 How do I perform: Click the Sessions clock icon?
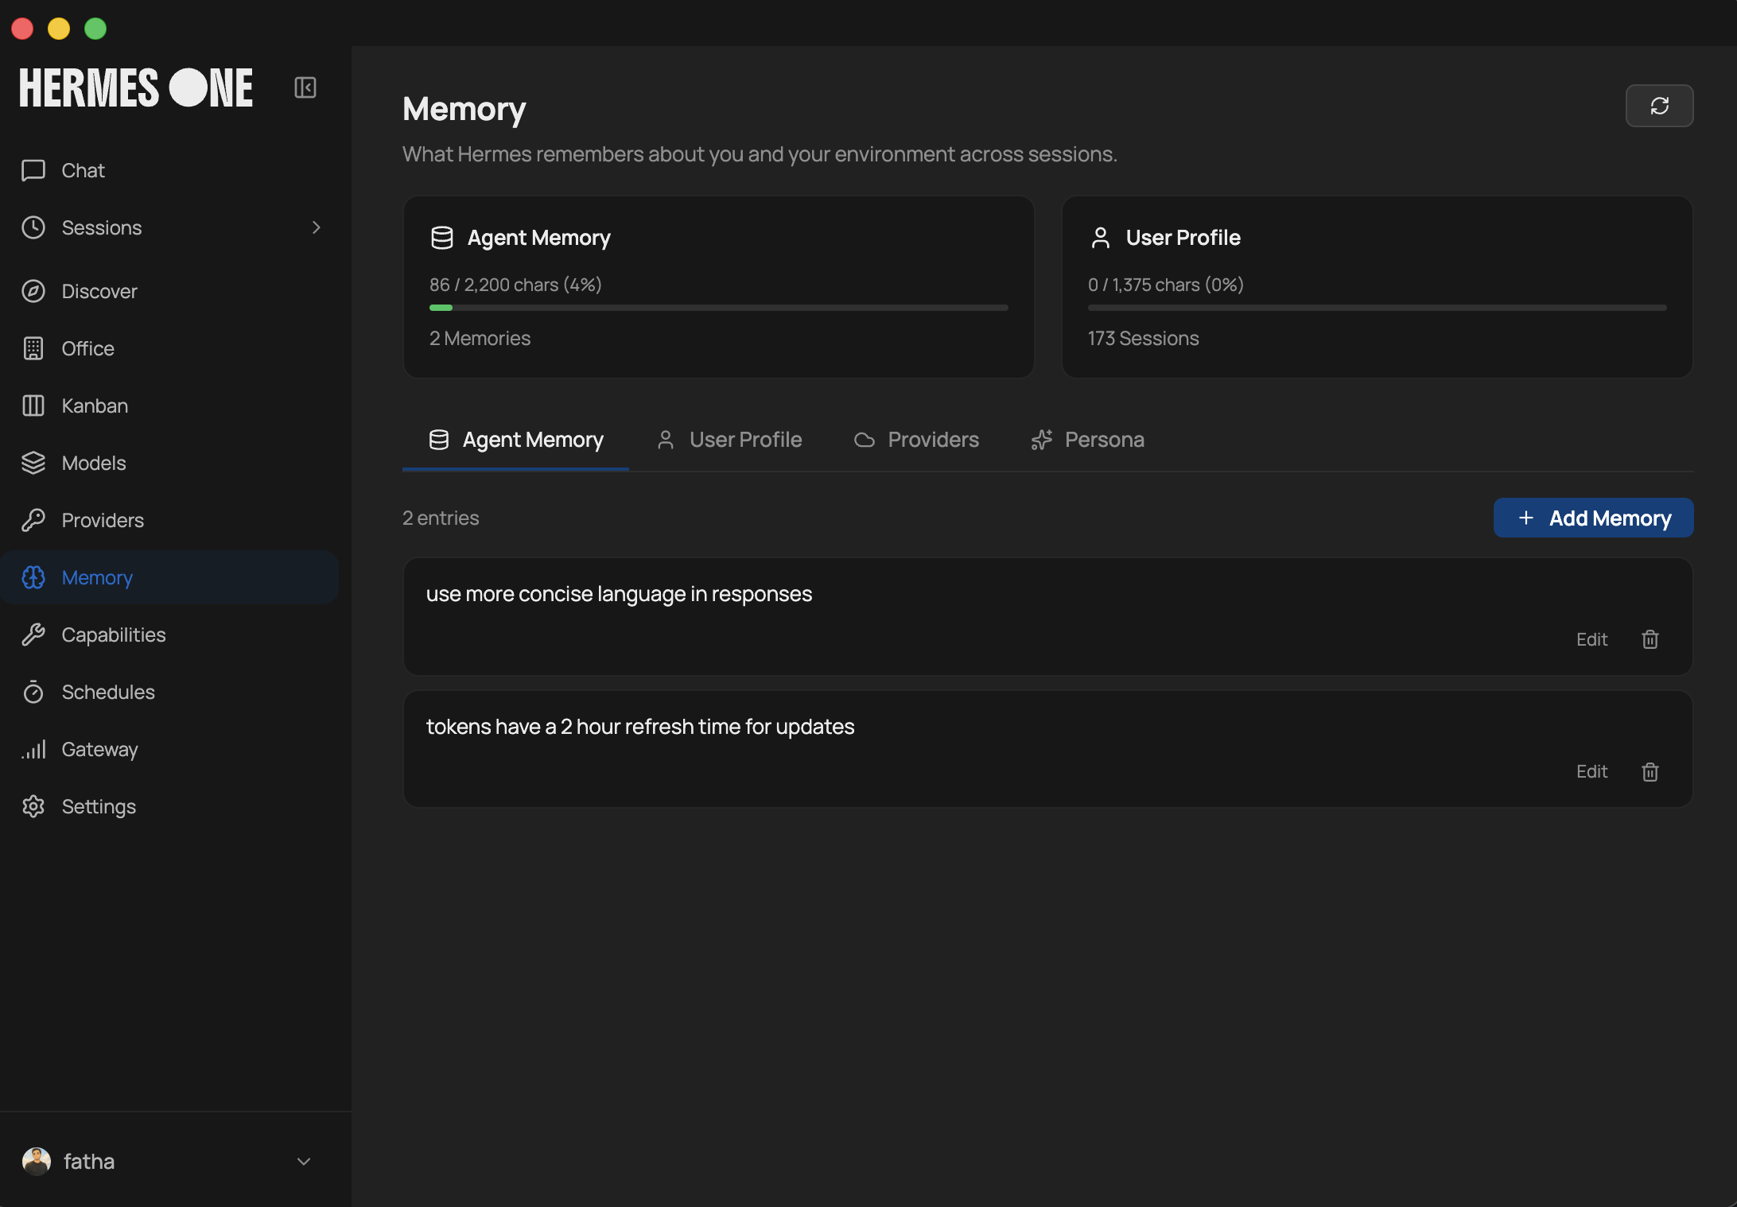(x=33, y=227)
